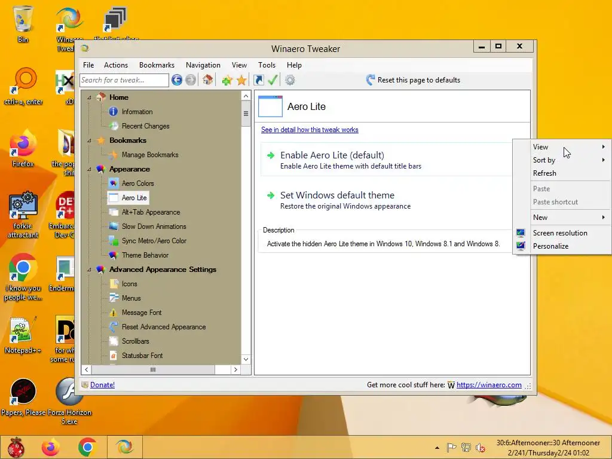Select Menus tree item

131,298
